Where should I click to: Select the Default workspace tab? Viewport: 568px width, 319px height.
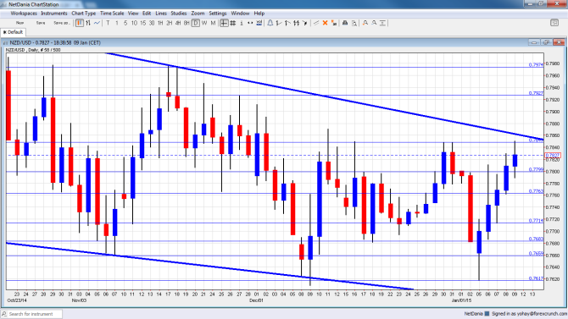click(x=13, y=32)
